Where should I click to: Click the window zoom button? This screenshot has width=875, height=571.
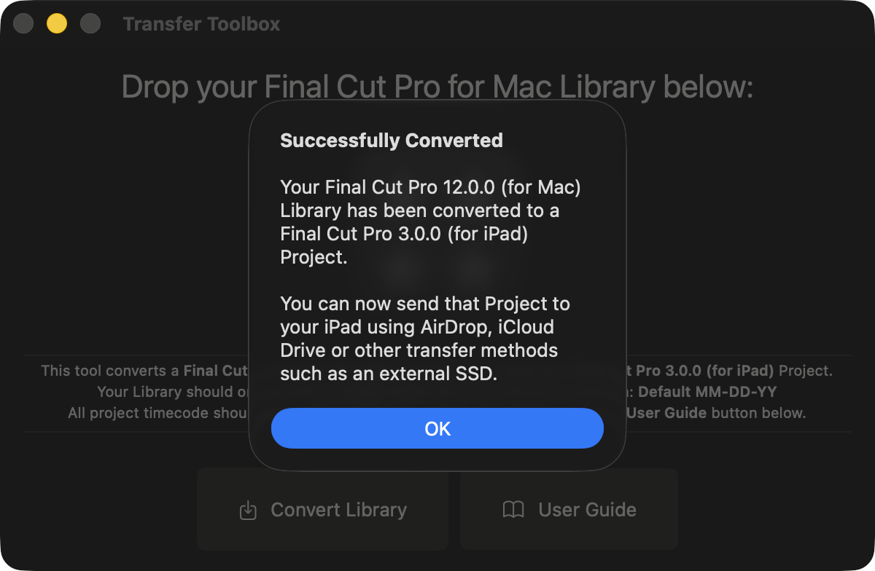click(x=90, y=24)
